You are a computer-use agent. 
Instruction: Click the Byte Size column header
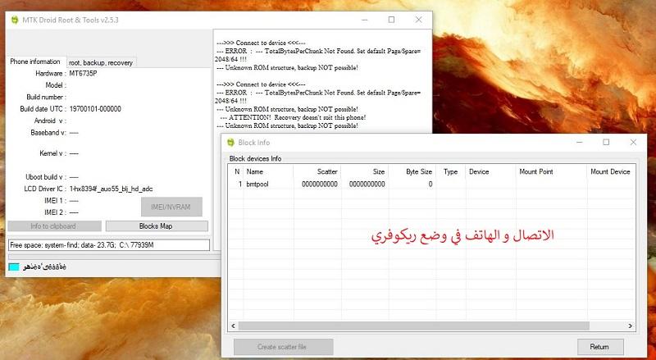(412, 171)
